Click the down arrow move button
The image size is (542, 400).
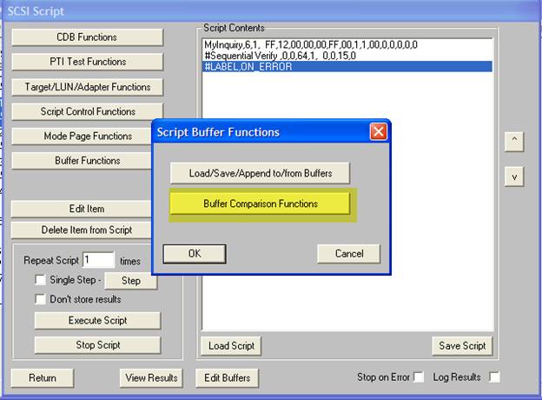513,177
